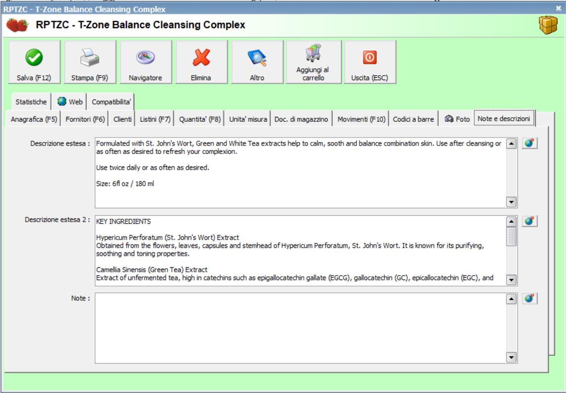Open globe button beside Note field

click(x=529, y=298)
